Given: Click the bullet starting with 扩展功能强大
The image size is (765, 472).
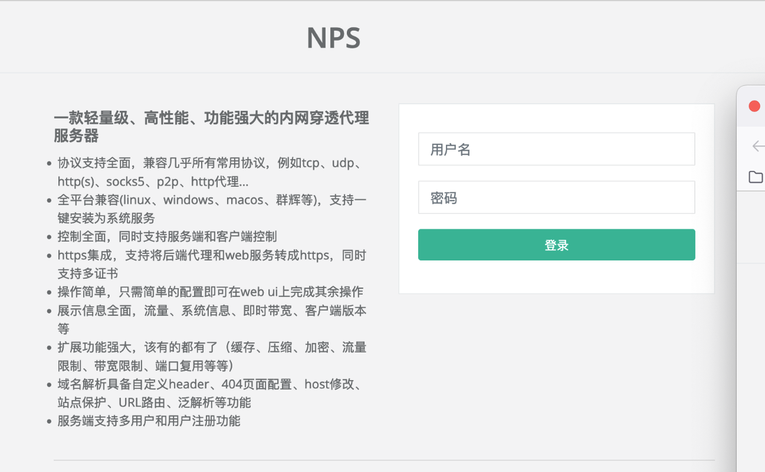Looking at the screenshot, I should pos(212,357).
